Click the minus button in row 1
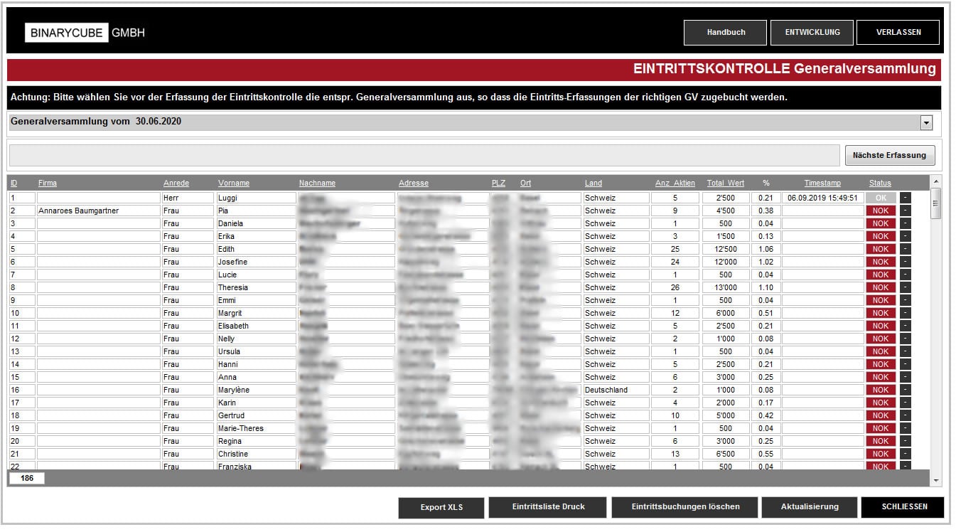 (x=905, y=198)
